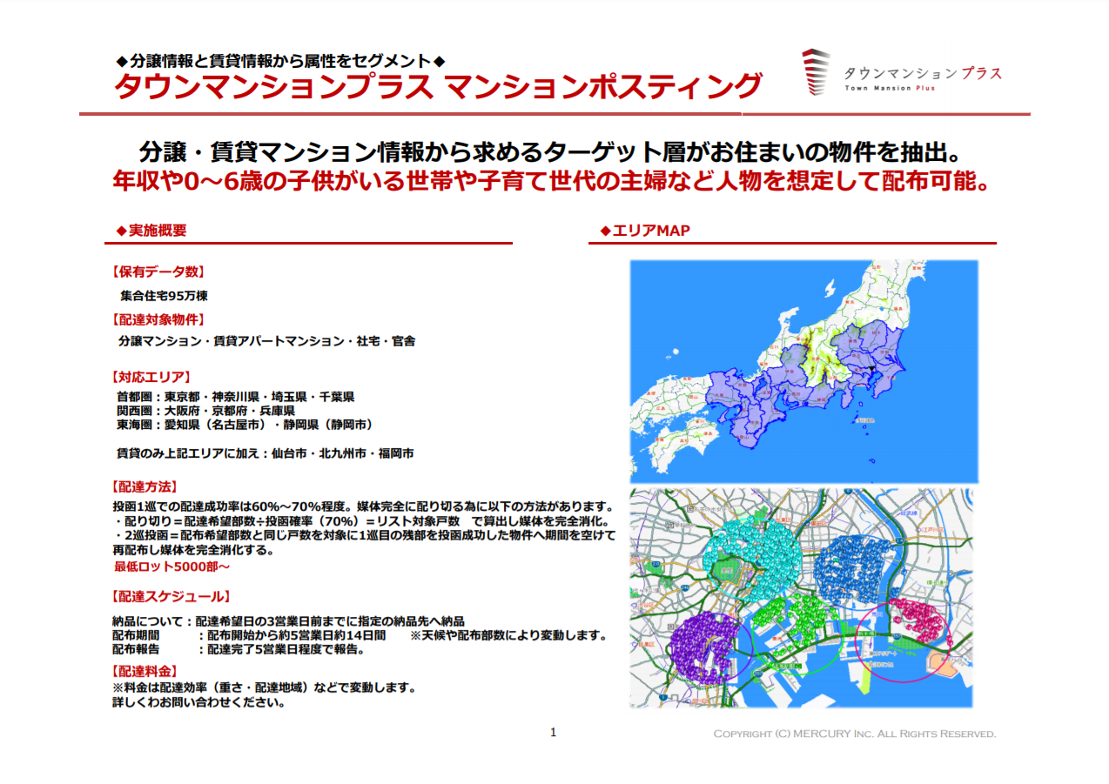Screen dimensions: 1109x784
Task: Click the line starting "関西圏：大阪府"
Action: tap(205, 410)
